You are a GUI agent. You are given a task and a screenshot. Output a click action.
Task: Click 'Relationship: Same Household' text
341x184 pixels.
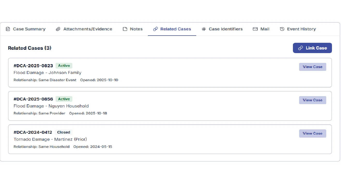pyautogui.click(x=41, y=147)
